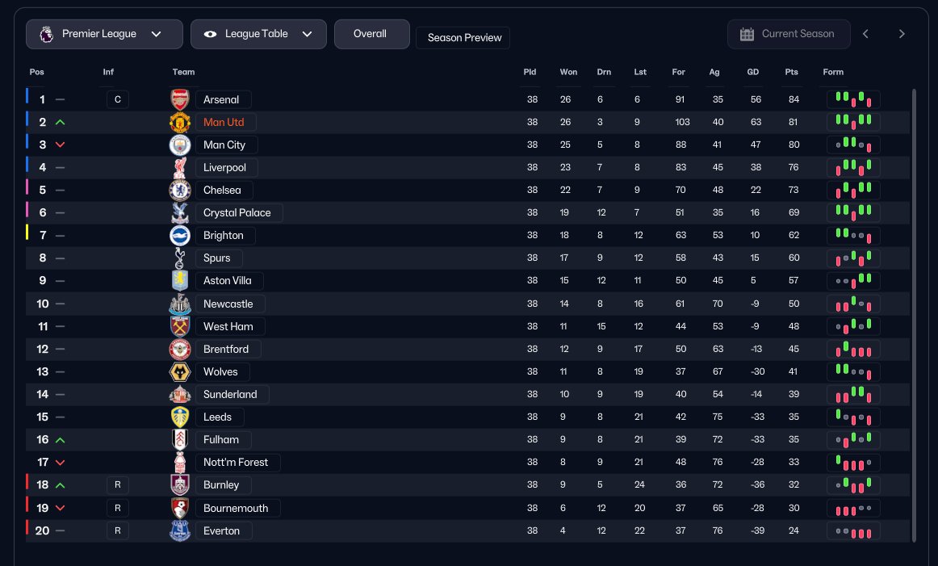The width and height of the screenshot is (938, 566).
Task: Click the Everton club crest
Action: click(179, 531)
